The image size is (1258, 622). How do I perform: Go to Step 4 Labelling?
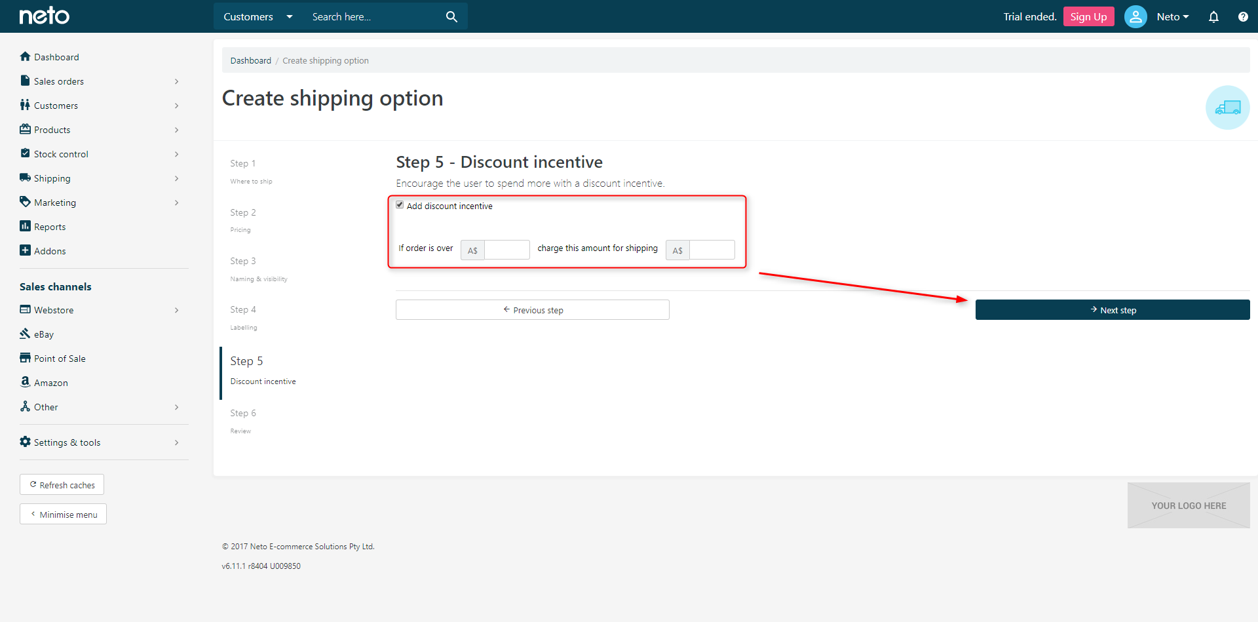[244, 317]
